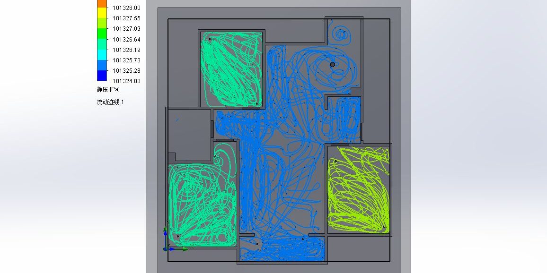Click the X axis arrow of the triad

tap(184, 248)
